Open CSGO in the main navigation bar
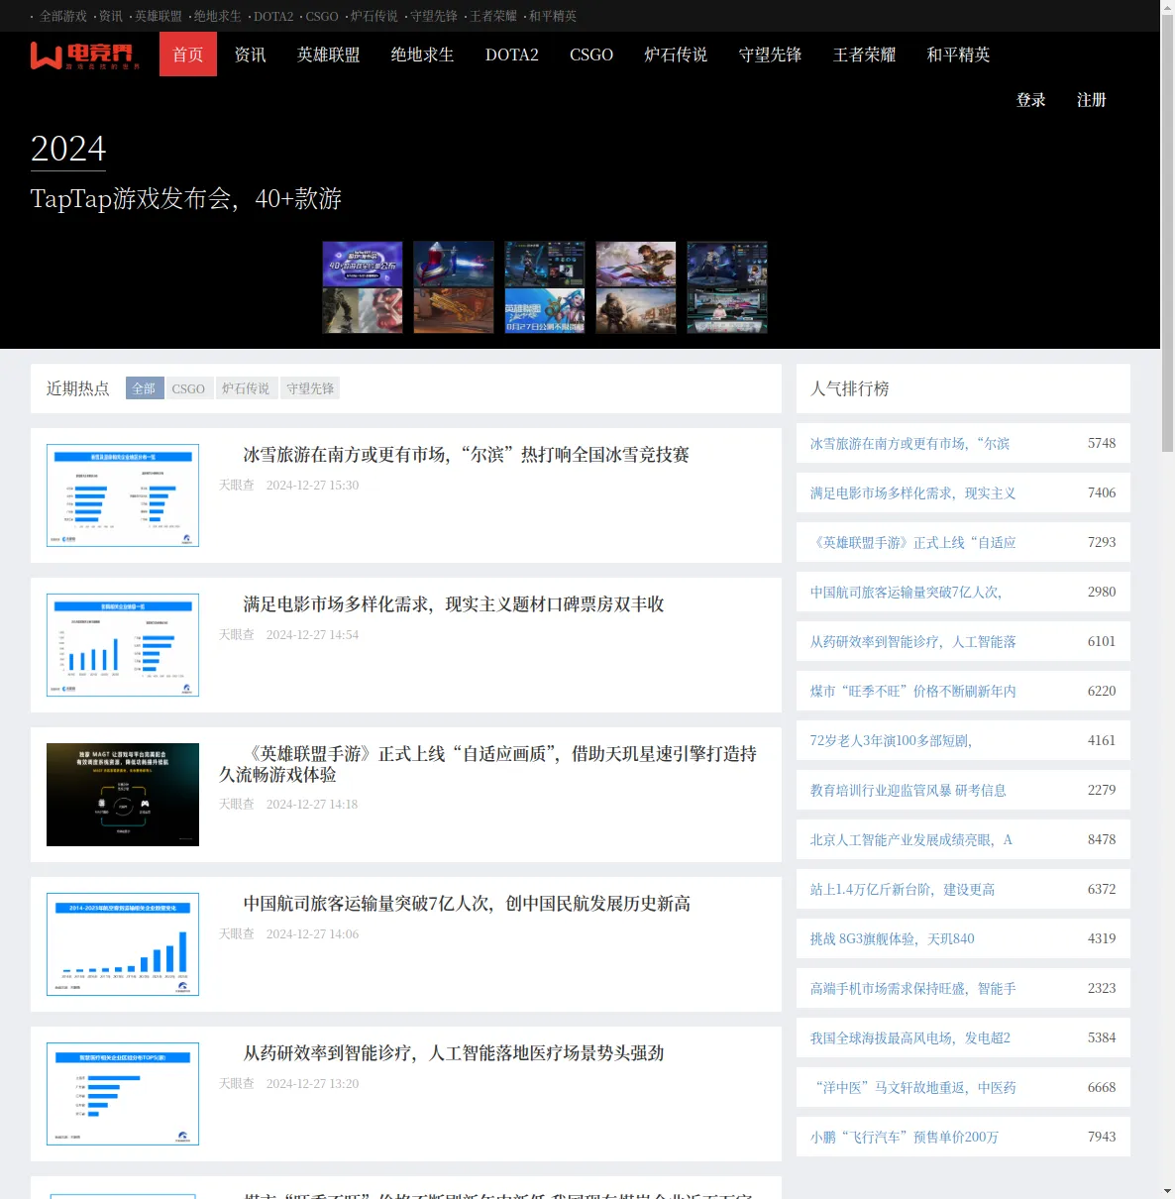 click(591, 54)
